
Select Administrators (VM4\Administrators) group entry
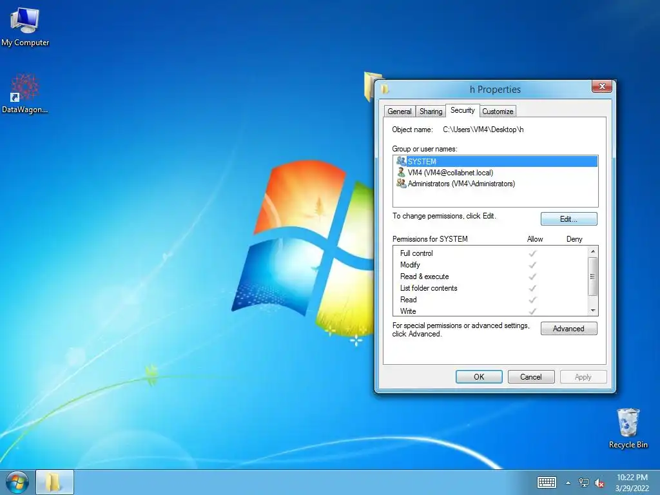[496, 184]
